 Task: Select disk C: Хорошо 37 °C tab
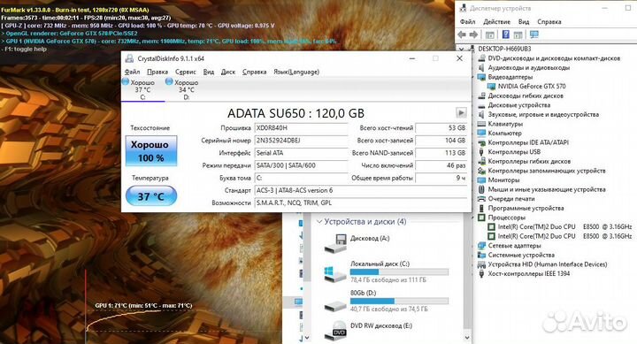pos(142,89)
